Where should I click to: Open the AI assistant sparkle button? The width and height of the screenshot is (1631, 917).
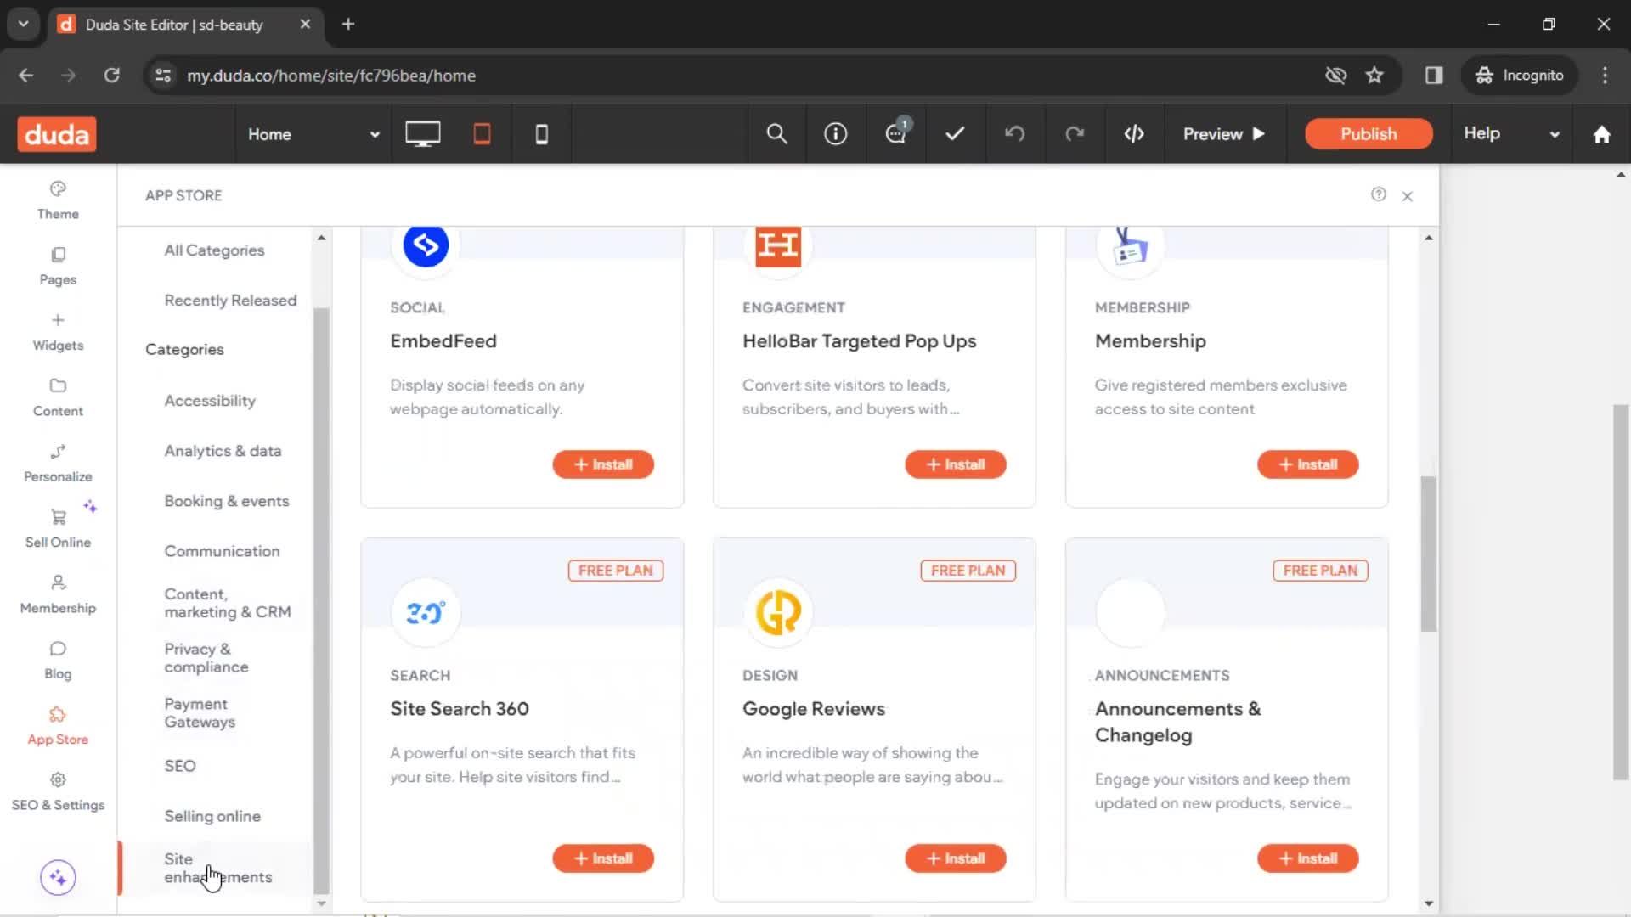(58, 877)
